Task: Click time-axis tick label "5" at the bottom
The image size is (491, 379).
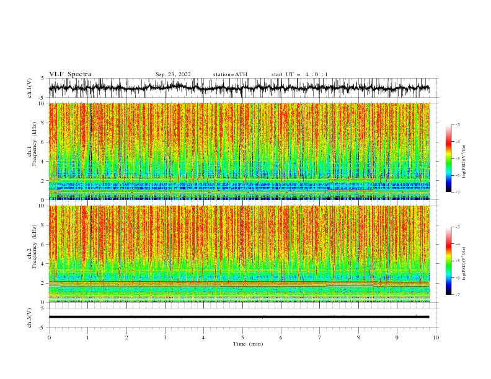Action: (242, 338)
